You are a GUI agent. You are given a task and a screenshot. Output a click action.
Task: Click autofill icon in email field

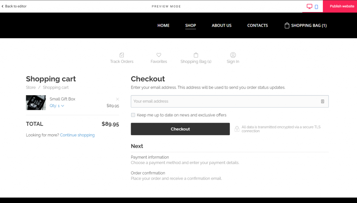tap(322, 101)
